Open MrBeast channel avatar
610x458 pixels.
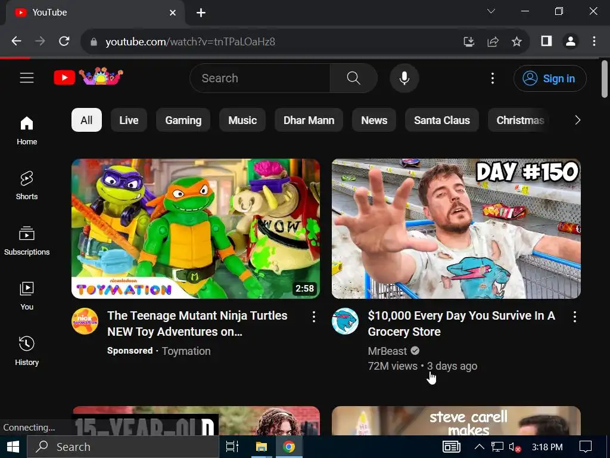pos(345,321)
